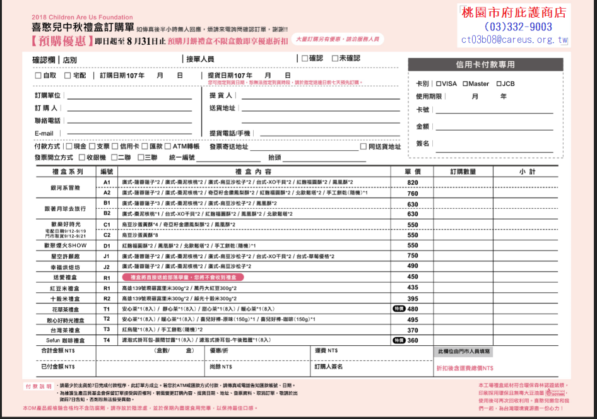Click the 特價 badge on row T4

pyautogui.click(x=399, y=340)
